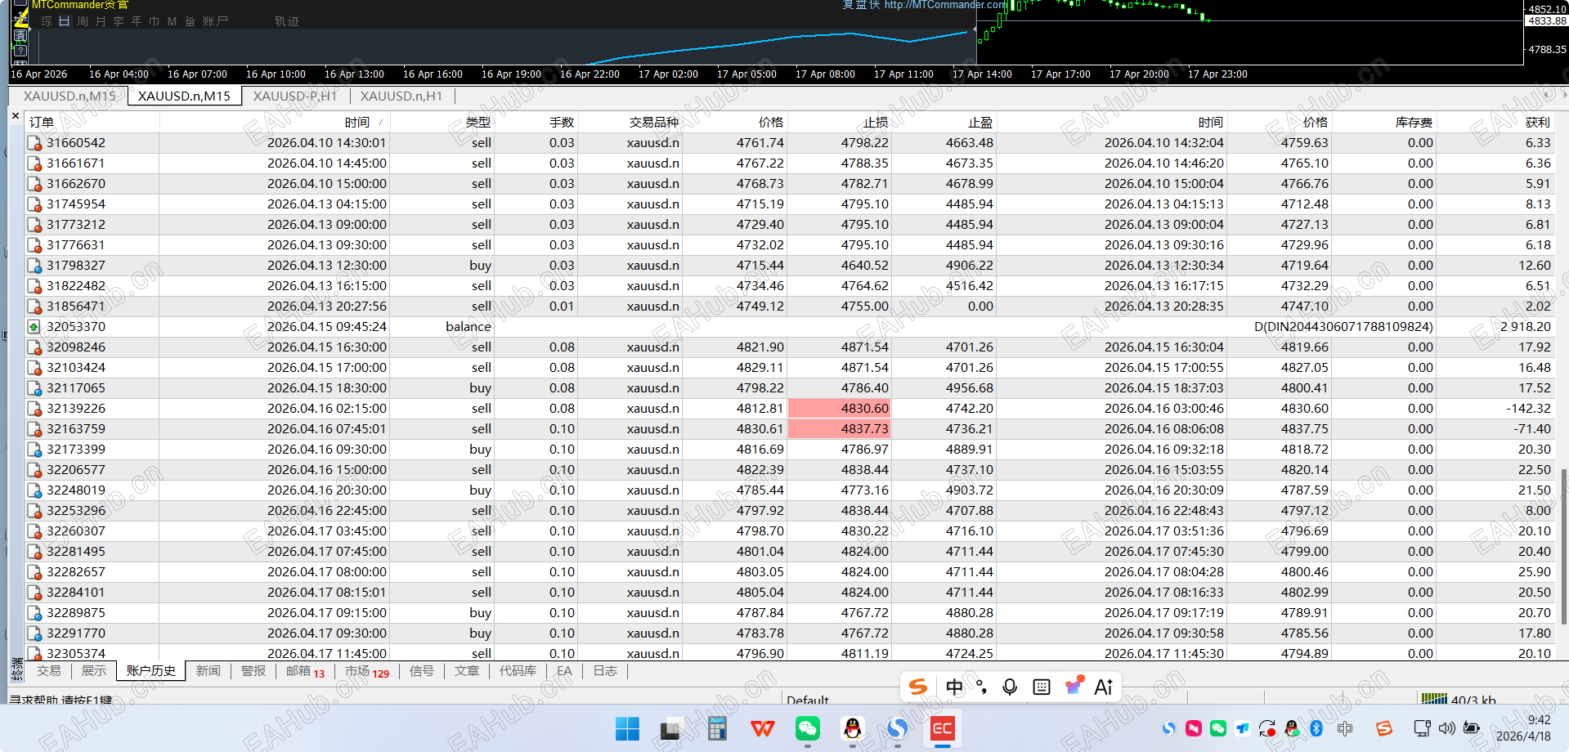This screenshot has height=752, width=1569.
Task: Select balance entry 32053370
Action: tap(789, 326)
